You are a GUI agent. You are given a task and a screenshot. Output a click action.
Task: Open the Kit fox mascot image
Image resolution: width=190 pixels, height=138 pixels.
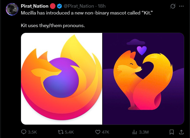pyautogui.click(x=143, y=78)
